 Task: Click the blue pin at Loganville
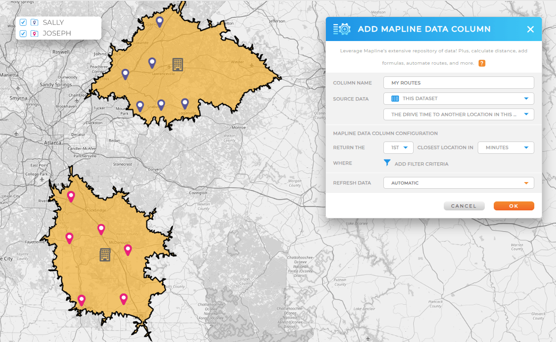[185, 104]
